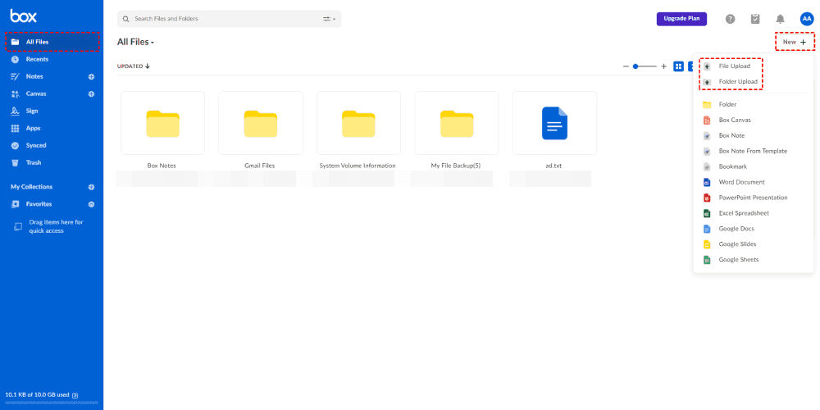The width and height of the screenshot is (820, 410).
Task: Switch to the grid view icon
Action: [x=678, y=66]
